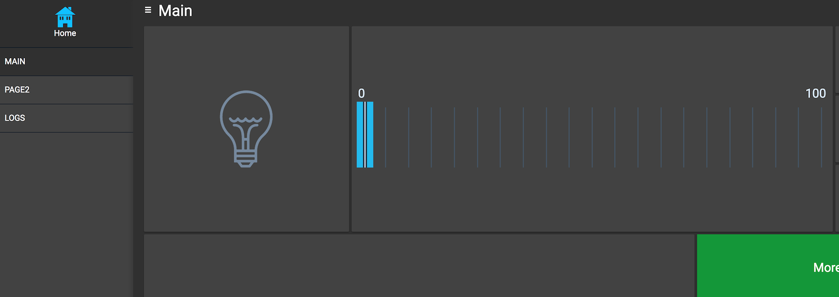Click the slider track at its middle tick
Image resolution: width=839 pixels, height=297 pixels.
592,137
